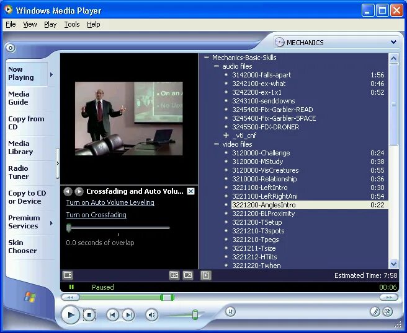Open the View menu

(30, 24)
